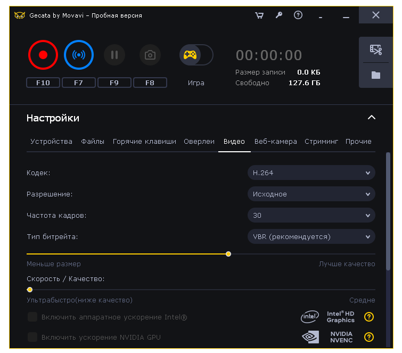
Task: Open help for NVIDIA NVENC
Action: (x=369, y=337)
